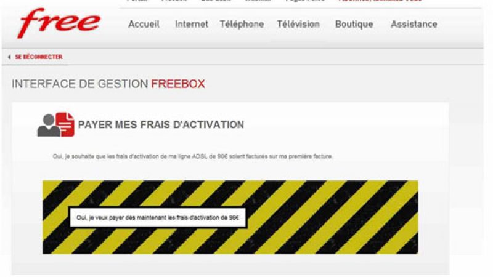Click the pay 96€ activation fees now button
Screen dimensions: 493x277
point(158,217)
